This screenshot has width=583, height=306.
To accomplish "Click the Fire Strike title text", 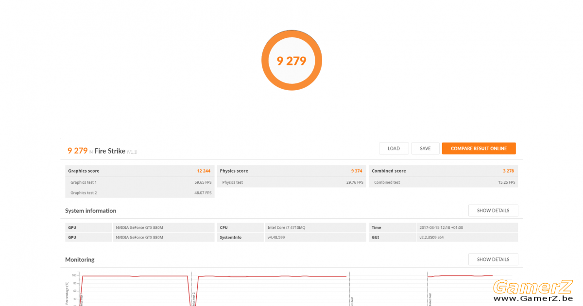I will (x=110, y=151).
